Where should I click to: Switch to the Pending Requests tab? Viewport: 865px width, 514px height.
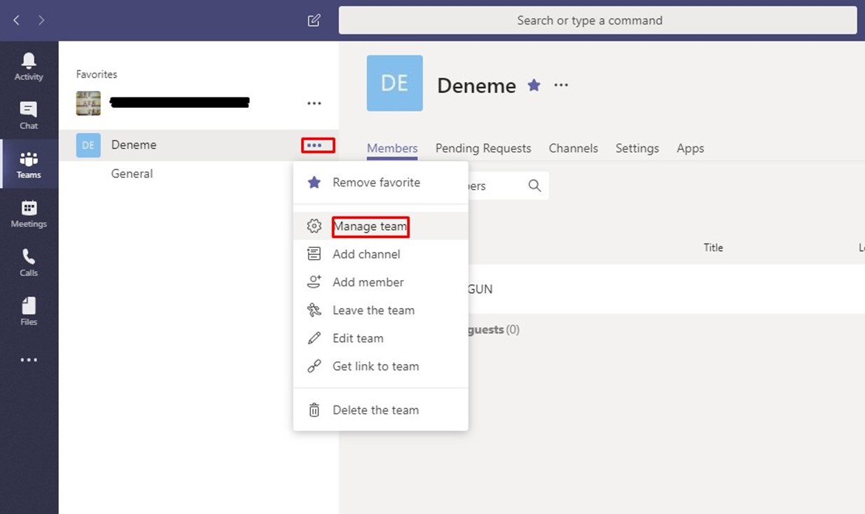pos(483,148)
